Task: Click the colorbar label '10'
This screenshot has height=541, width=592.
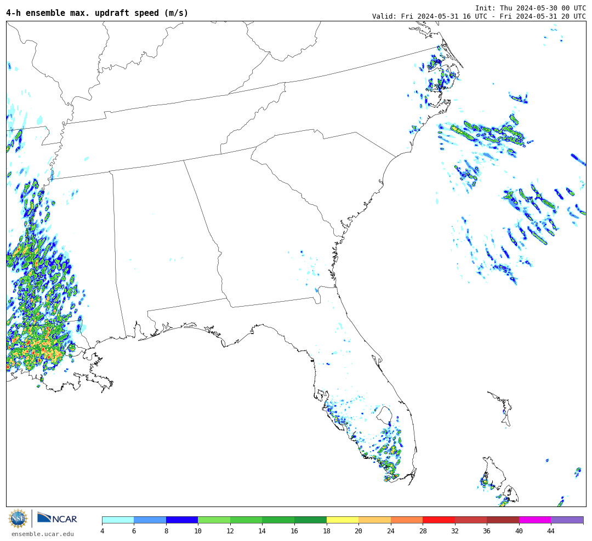Action: (198, 531)
